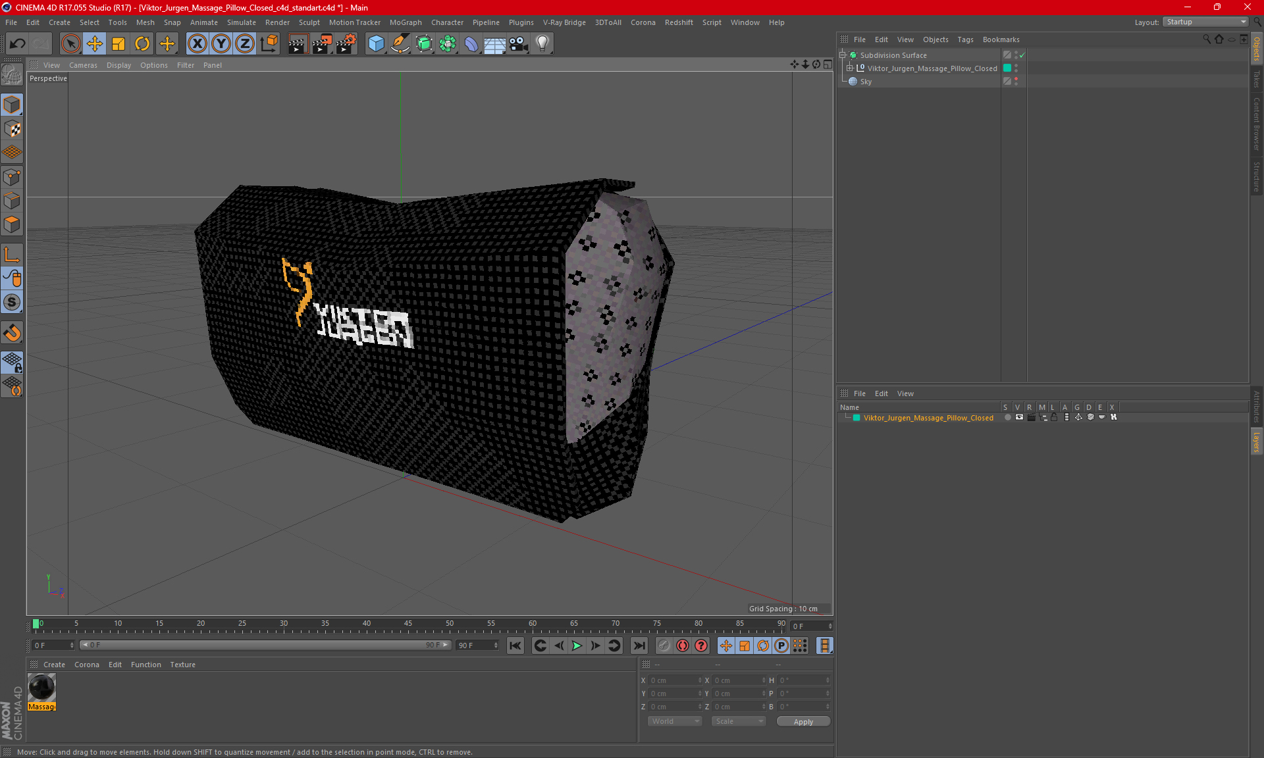Open the Layers side tab
The image size is (1264, 758).
(x=1257, y=442)
